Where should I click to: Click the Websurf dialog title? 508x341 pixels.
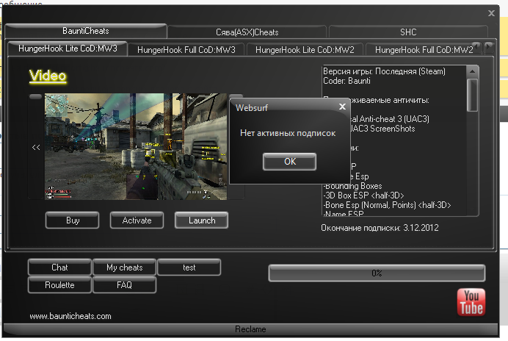tap(252, 108)
